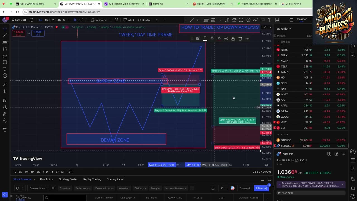This screenshot has height=201, width=357.
Task: Select the cursor crosshair tool in left sidebar
Action: (x=5, y=29)
